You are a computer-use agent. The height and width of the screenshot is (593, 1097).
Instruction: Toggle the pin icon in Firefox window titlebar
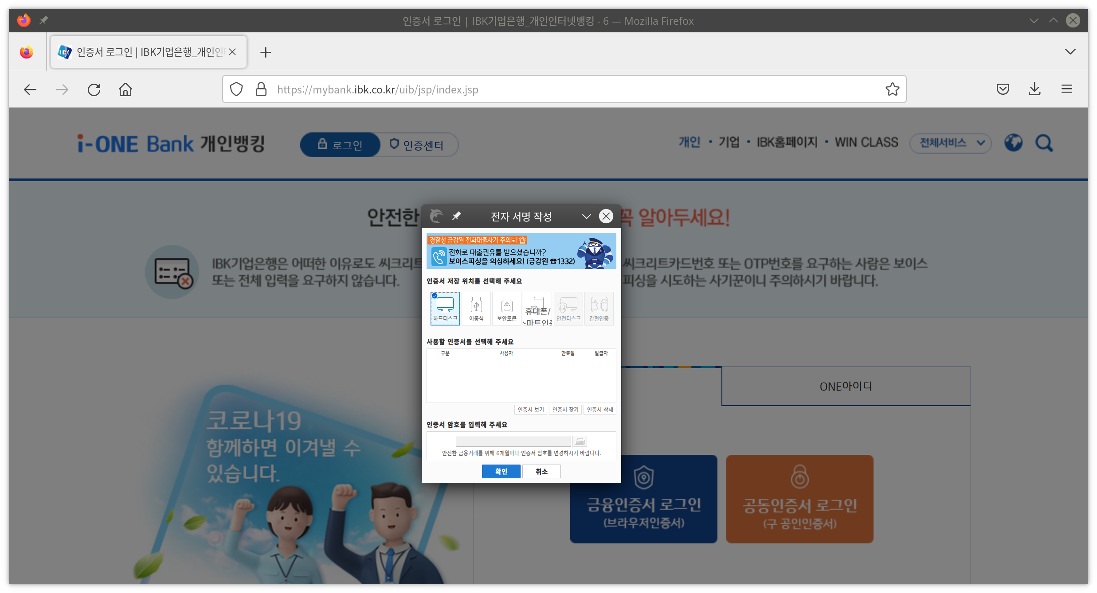43,20
